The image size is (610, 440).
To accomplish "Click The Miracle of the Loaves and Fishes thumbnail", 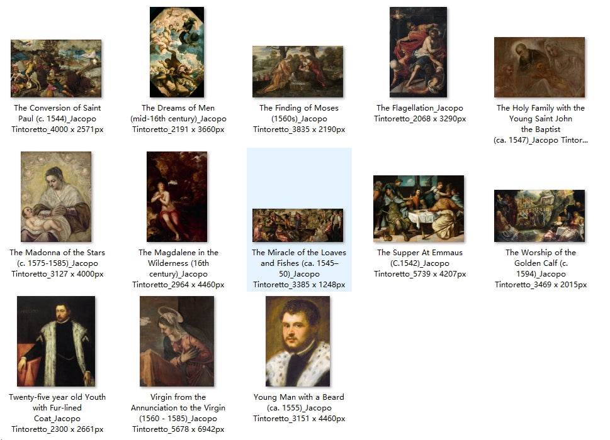I will tap(298, 225).
